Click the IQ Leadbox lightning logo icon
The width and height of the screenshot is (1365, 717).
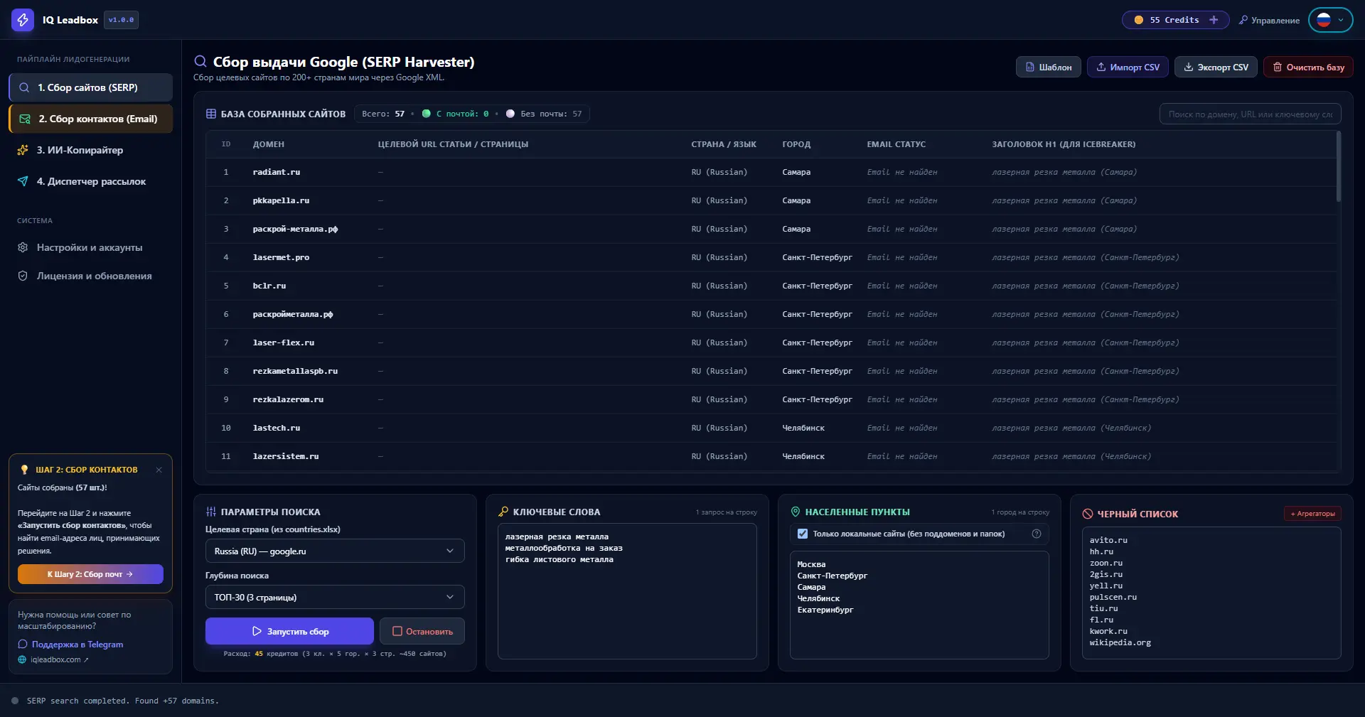[23, 20]
